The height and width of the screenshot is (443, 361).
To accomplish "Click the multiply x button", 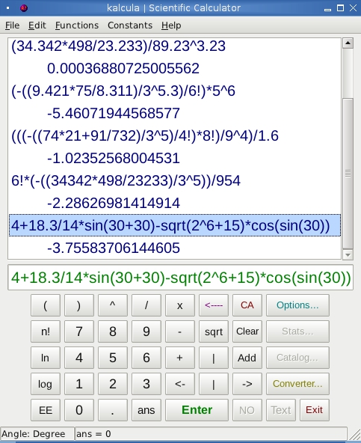I will tap(180, 305).
